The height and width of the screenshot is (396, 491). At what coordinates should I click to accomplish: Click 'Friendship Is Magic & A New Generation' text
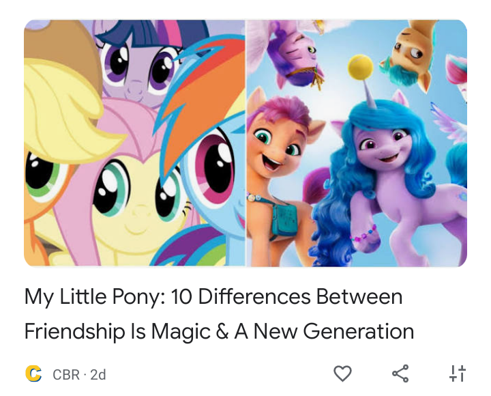tap(219, 331)
